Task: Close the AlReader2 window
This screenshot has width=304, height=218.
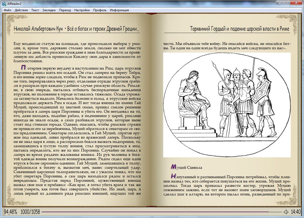Action: [296, 3]
